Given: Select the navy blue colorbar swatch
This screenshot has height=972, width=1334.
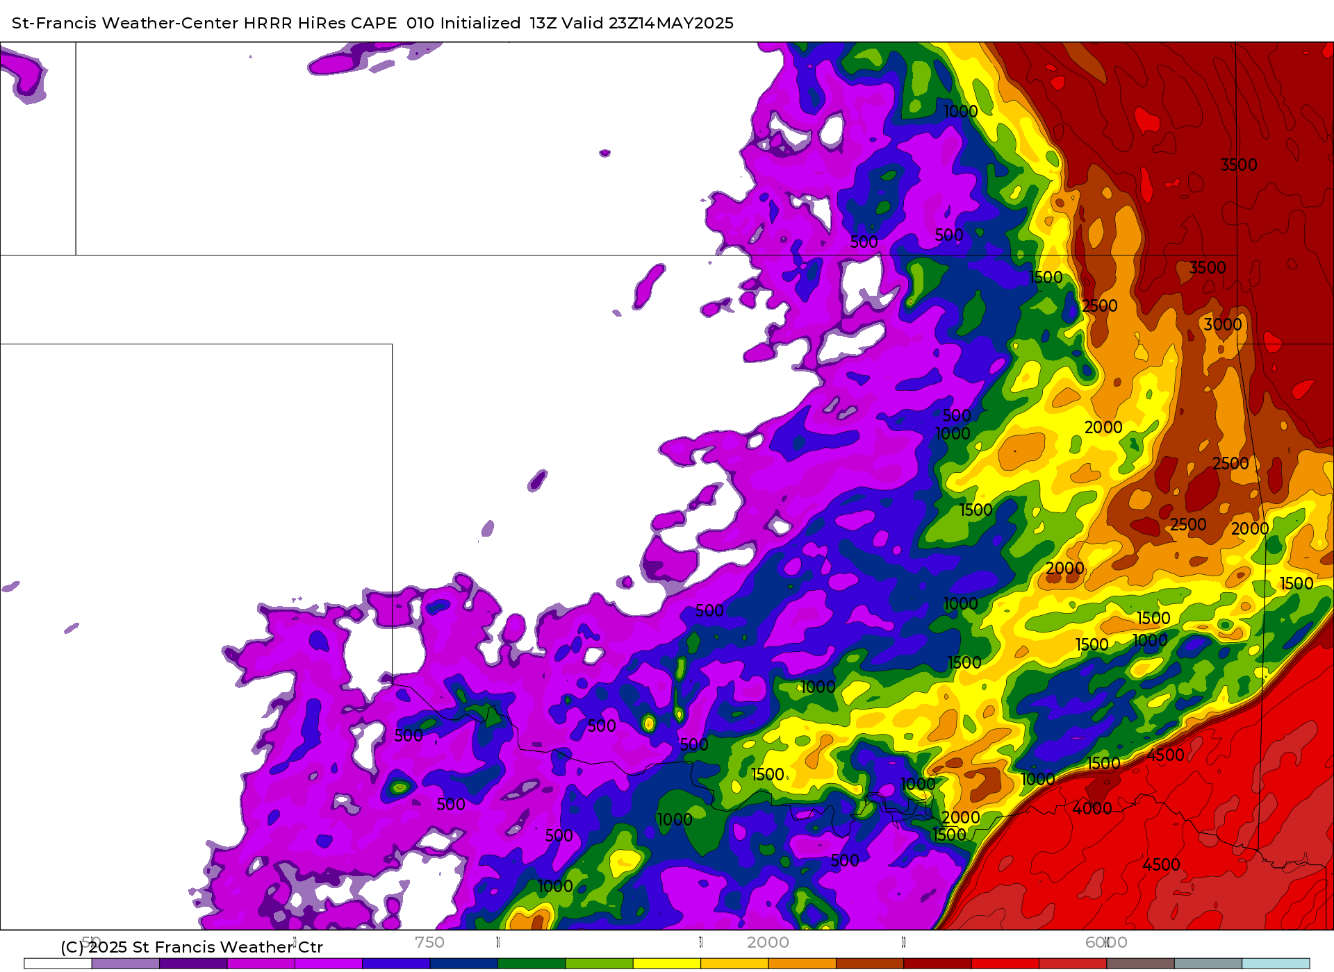Looking at the screenshot, I should pyautogui.click(x=464, y=964).
